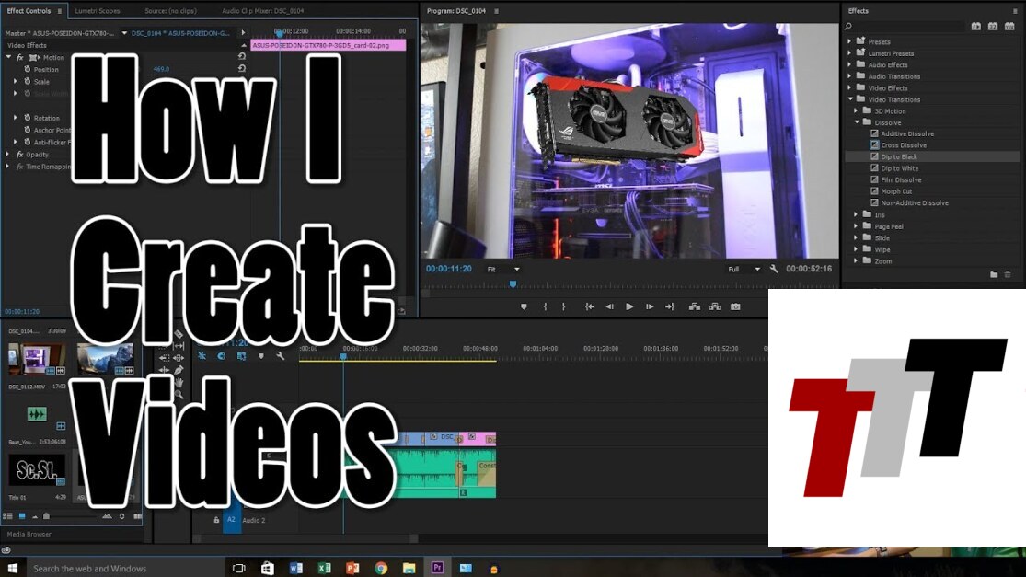Add a marker in the Program monitor

[x=525, y=306]
